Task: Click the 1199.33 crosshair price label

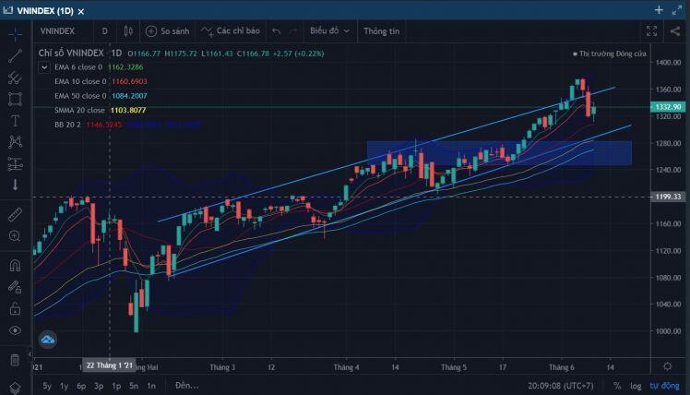Action: (668, 197)
